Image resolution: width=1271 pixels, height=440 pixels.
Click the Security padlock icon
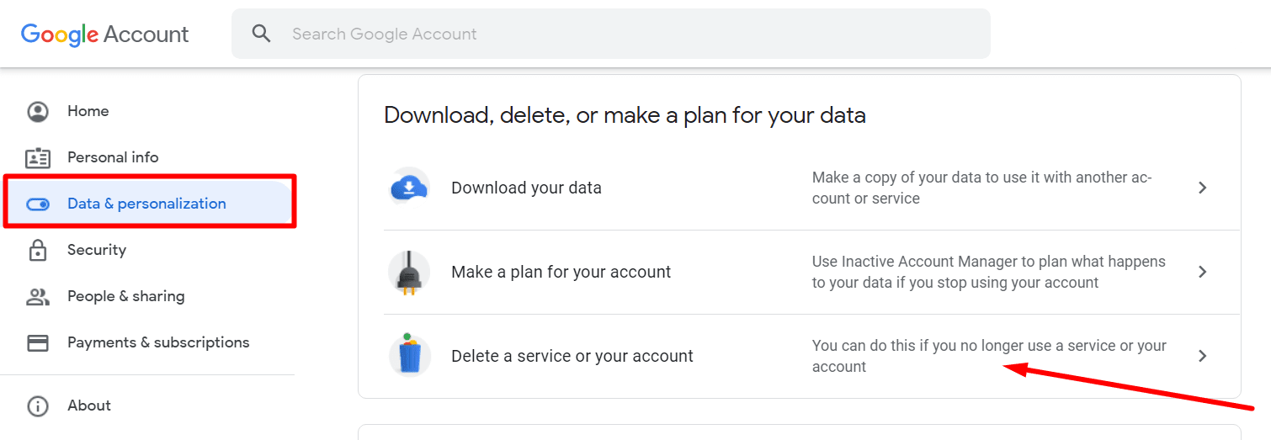tap(38, 250)
